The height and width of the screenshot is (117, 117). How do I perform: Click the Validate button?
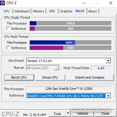[82, 114]
